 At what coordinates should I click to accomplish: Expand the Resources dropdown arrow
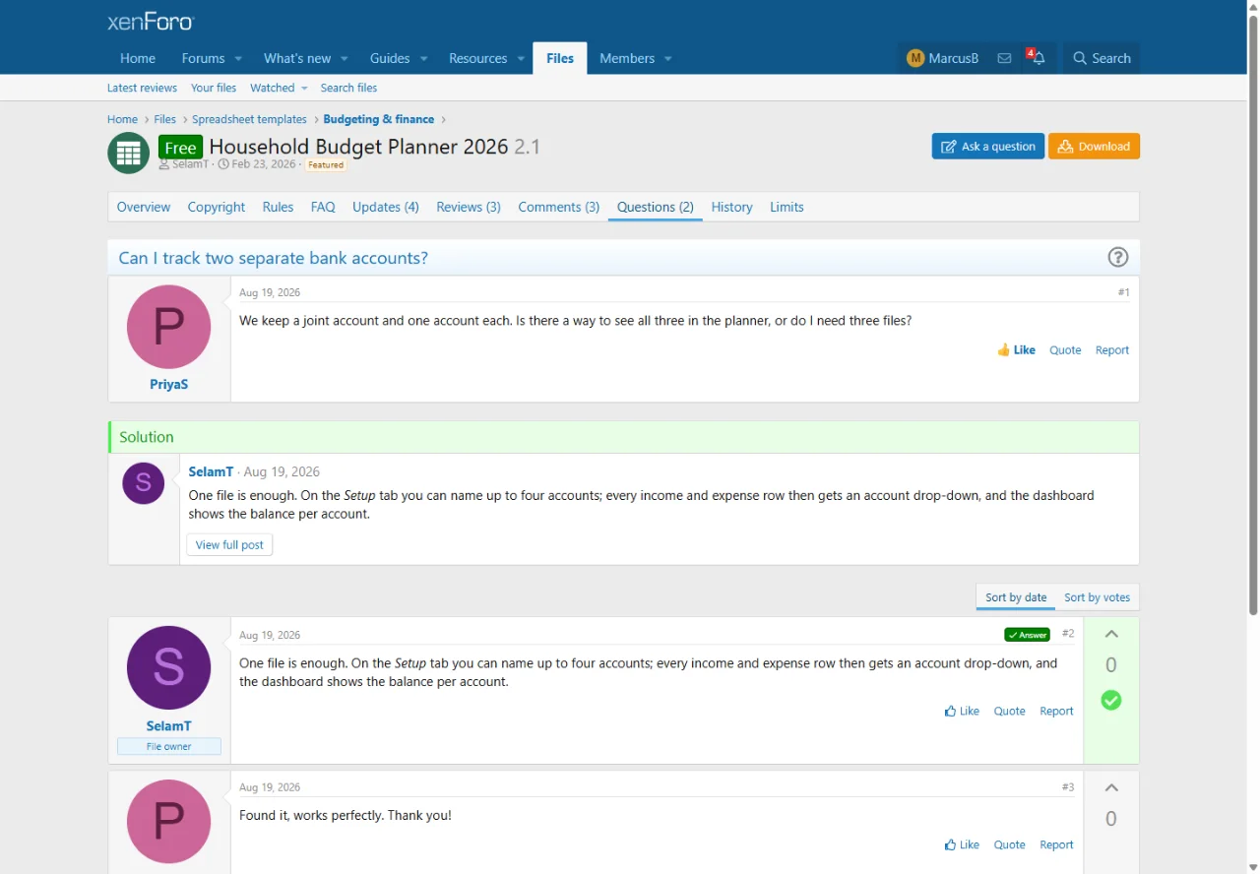tap(521, 58)
